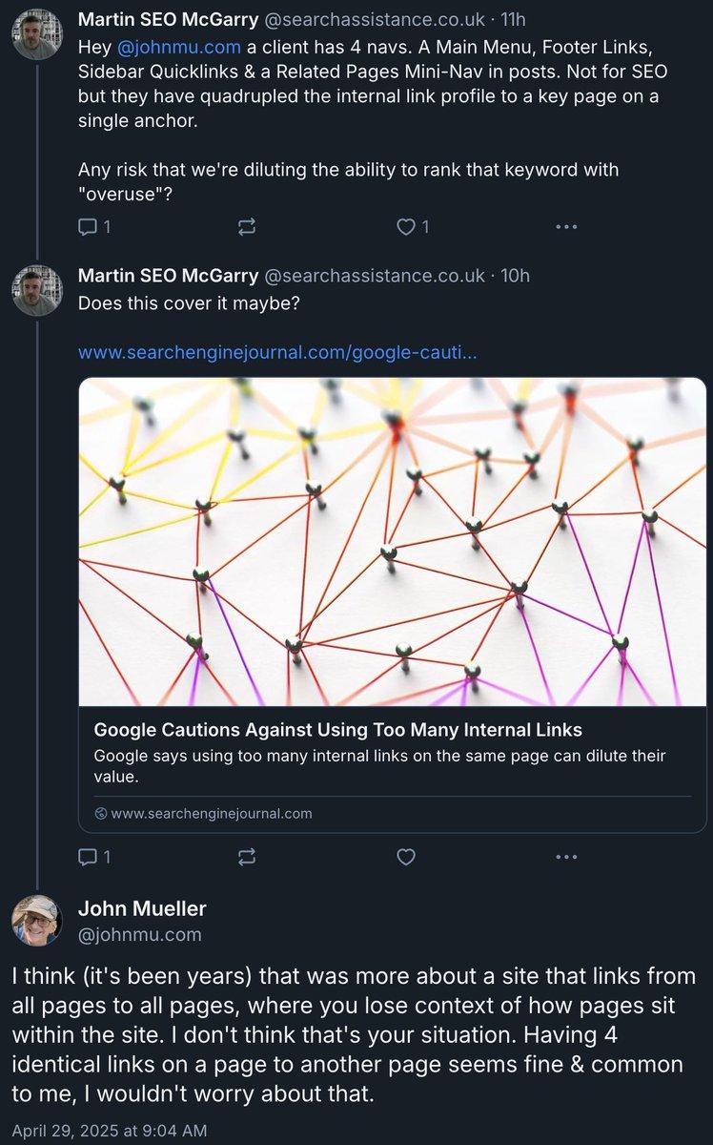Open the searchenginejournal.com/google-cauti... link
Viewport: 713px width, 1145px height.
point(277,352)
